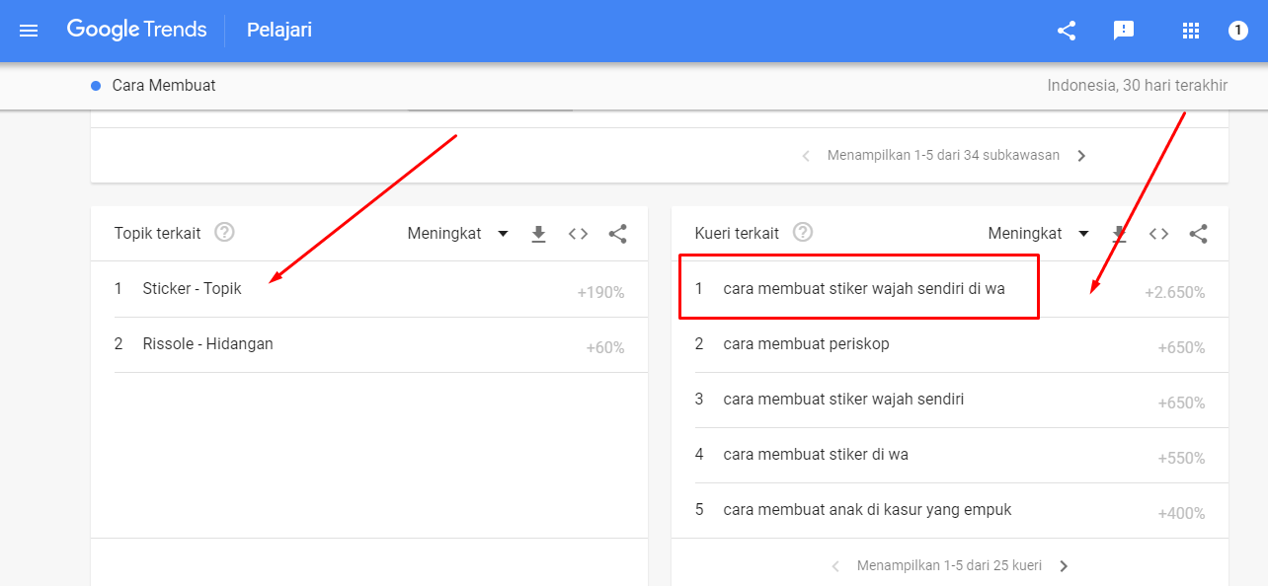Image resolution: width=1268 pixels, height=586 pixels.
Task: Open help icon beside Topik terkait
Action: coord(225,233)
